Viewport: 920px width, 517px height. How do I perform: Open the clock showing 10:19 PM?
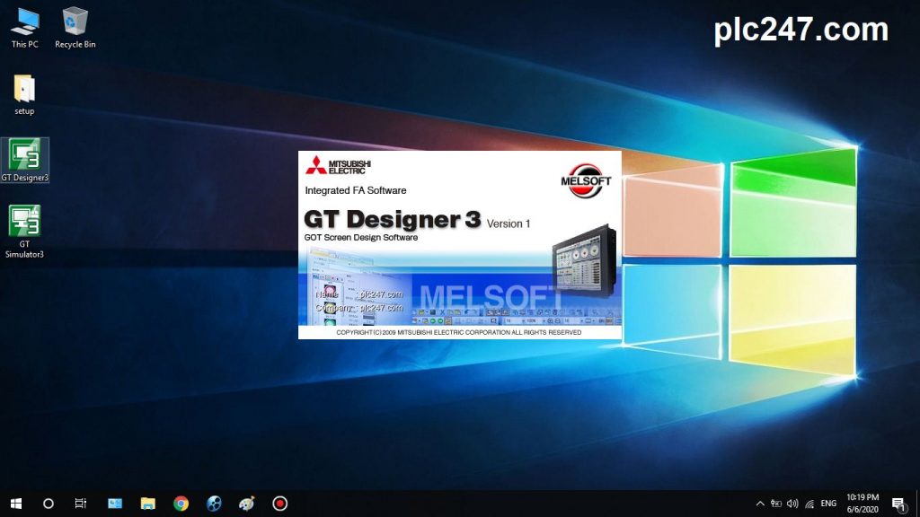[x=862, y=504]
